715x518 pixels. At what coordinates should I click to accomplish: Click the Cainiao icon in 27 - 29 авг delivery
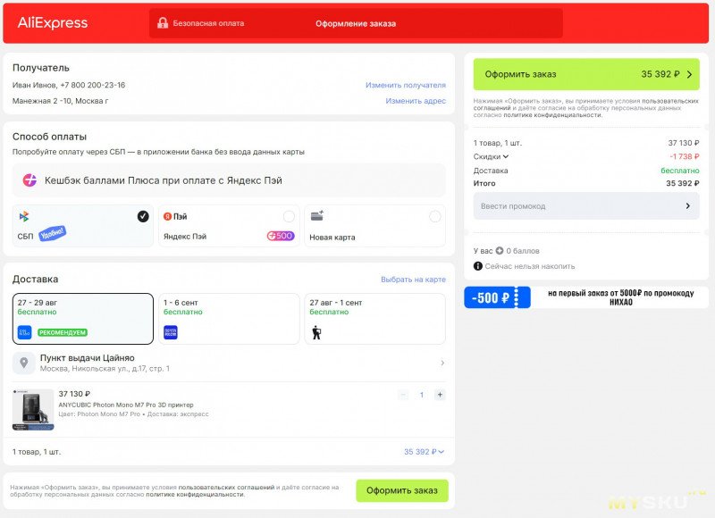(x=25, y=332)
